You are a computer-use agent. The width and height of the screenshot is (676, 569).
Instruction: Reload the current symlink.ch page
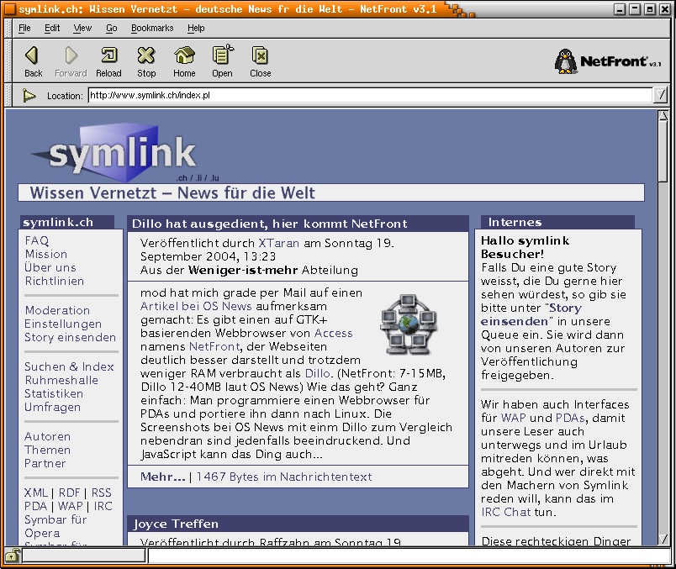click(x=108, y=55)
